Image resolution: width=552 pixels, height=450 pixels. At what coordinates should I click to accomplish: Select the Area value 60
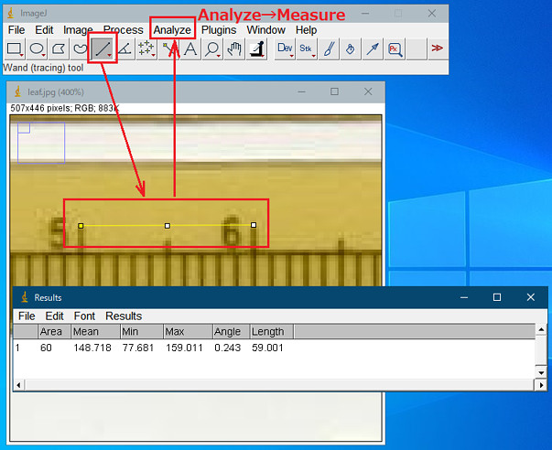46,348
